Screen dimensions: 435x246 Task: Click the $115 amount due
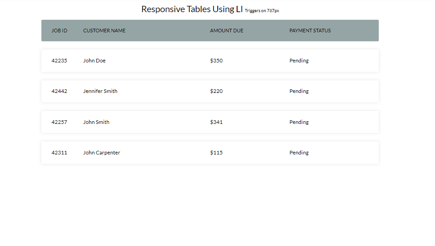point(216,153)
